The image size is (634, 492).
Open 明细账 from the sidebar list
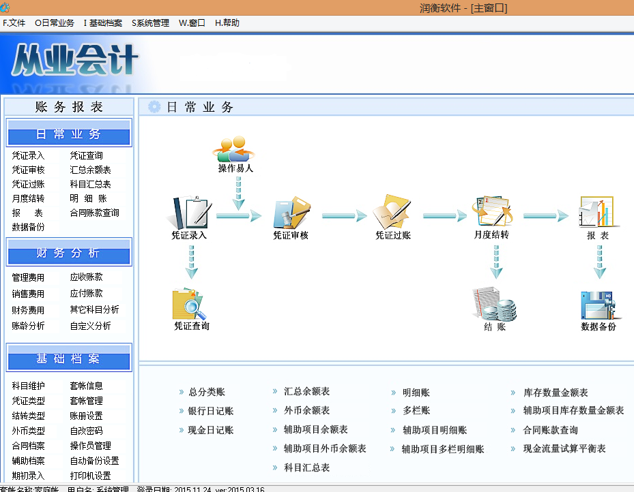pyautogui.click(x=89, y=198)
